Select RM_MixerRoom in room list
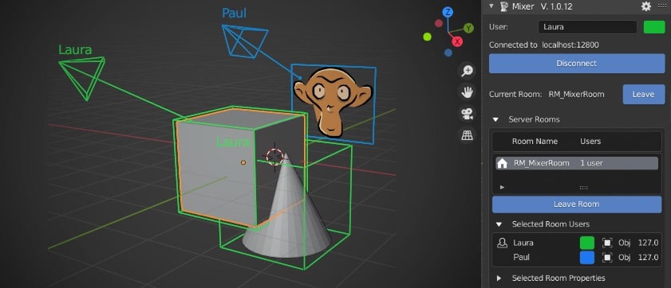 coord(576,163)
